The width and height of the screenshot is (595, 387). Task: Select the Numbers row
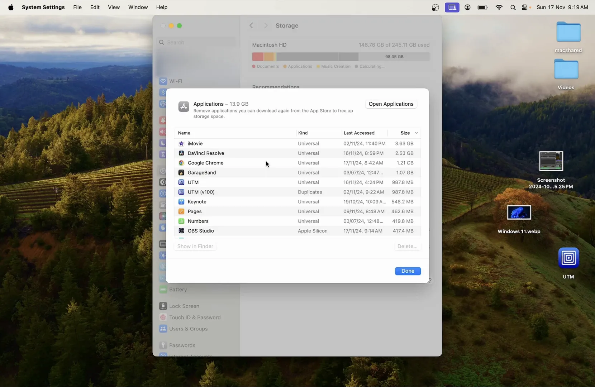click(297, 221)
